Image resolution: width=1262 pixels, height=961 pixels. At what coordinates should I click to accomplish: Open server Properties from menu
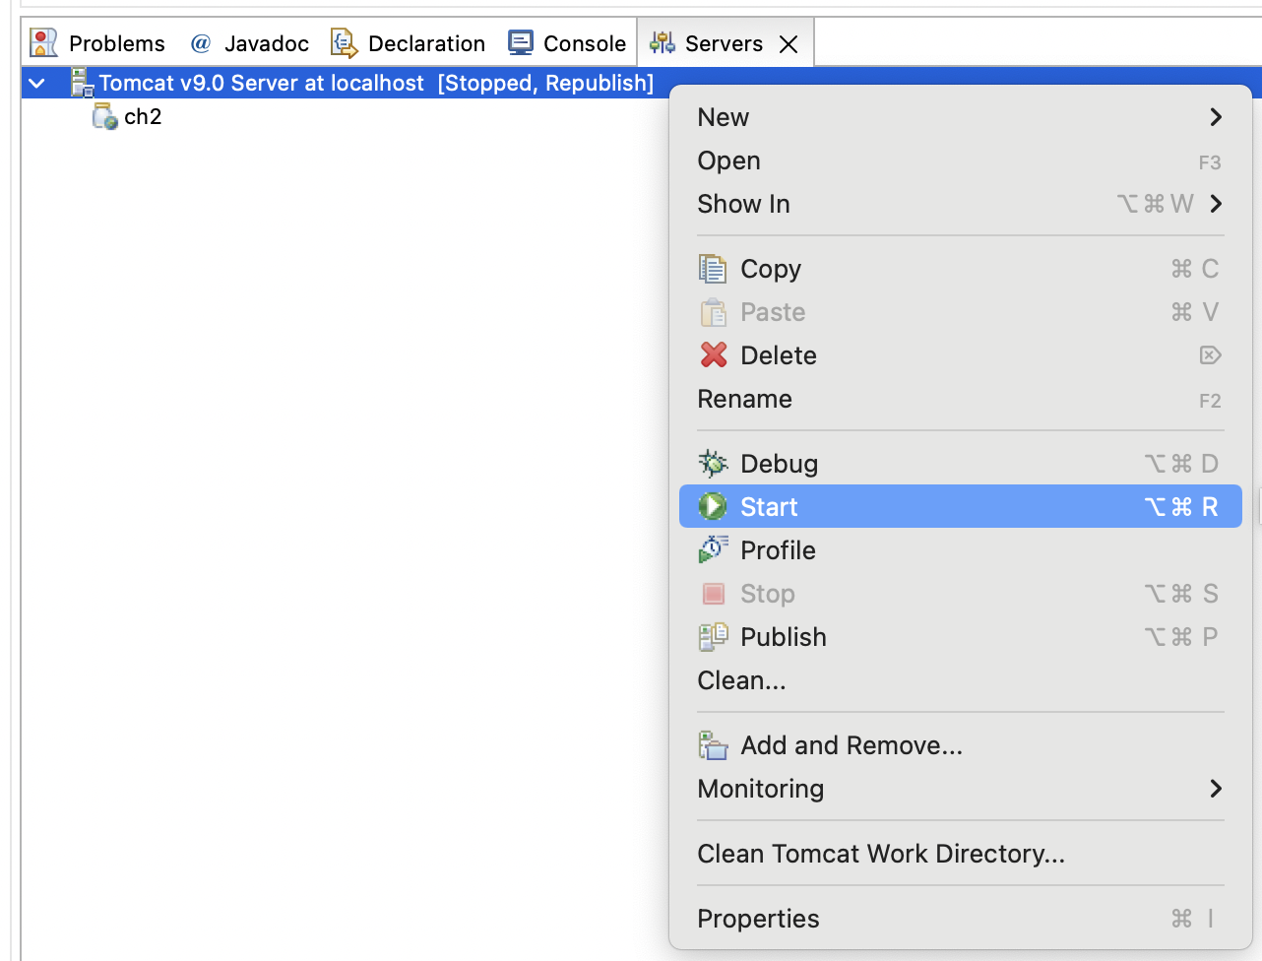[960, 919]
